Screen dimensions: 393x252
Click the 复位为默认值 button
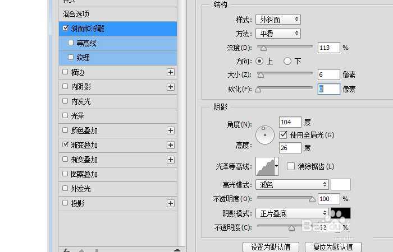point(333,247)
